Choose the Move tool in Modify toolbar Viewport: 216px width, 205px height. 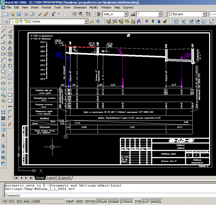click(x=10, y=60)
